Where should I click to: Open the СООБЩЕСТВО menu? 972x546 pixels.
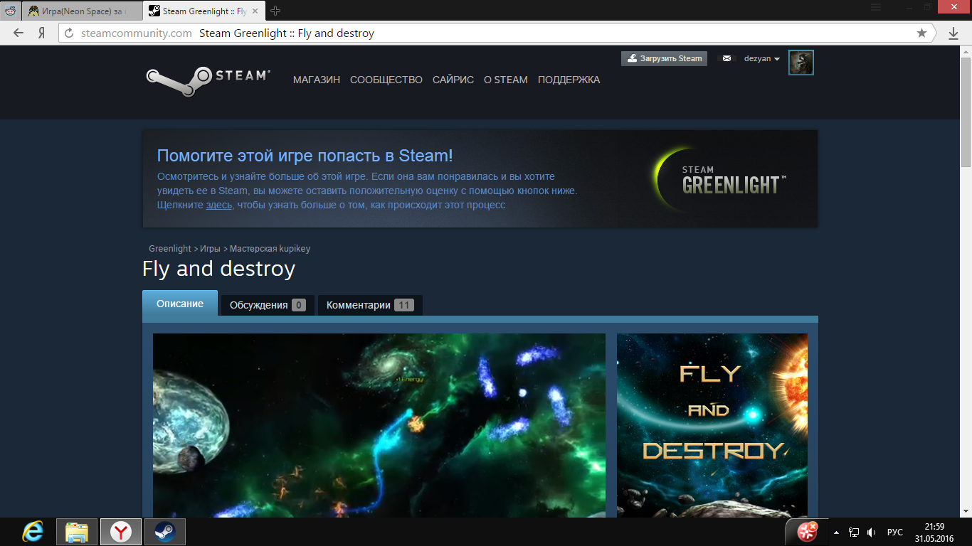pos(386,80)
